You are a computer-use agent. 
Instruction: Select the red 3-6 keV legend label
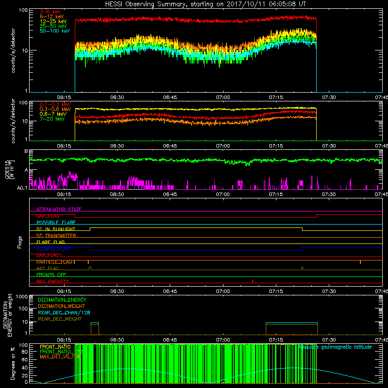point(50,12)
